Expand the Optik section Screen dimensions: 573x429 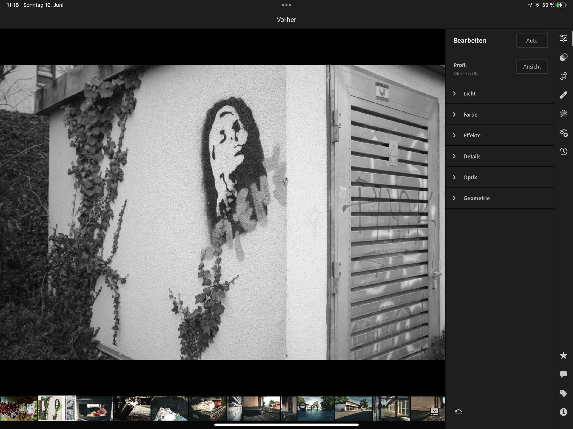coord(470,177)
